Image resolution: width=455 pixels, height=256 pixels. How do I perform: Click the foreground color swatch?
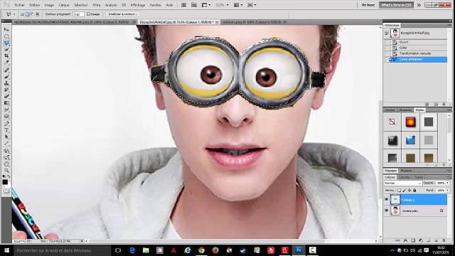(x=5, y=182)
